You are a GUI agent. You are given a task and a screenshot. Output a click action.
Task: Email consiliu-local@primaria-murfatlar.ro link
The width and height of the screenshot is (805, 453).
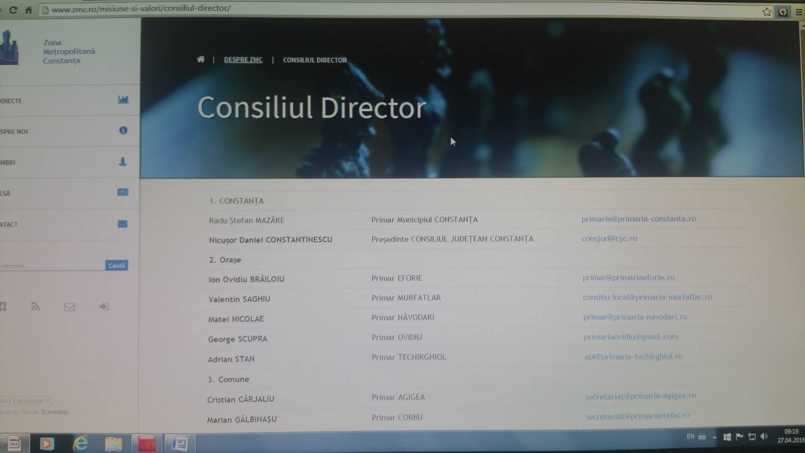[647, 297]
